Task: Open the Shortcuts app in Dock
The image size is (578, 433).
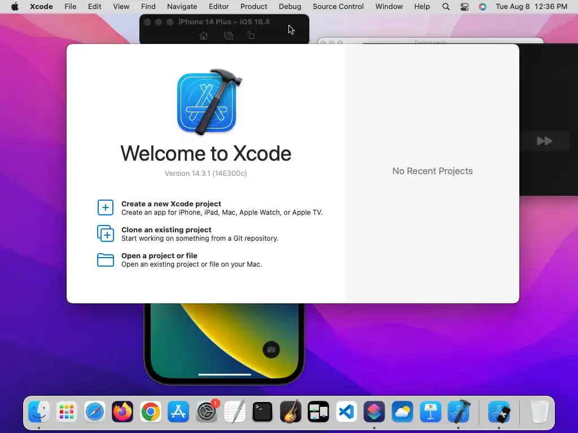Action: coord(375,411)
